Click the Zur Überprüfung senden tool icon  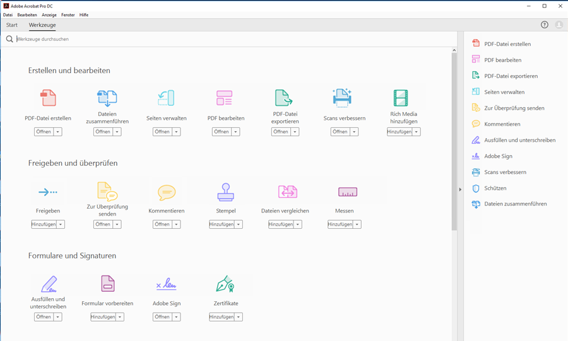pos(107,191)
